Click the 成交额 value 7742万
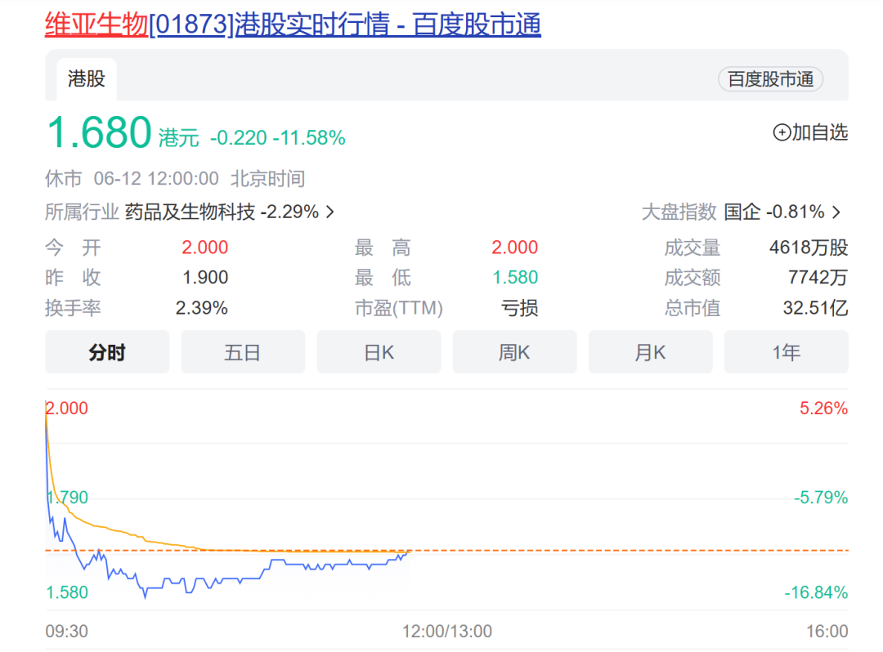883x652 pixels. [818, 277]
